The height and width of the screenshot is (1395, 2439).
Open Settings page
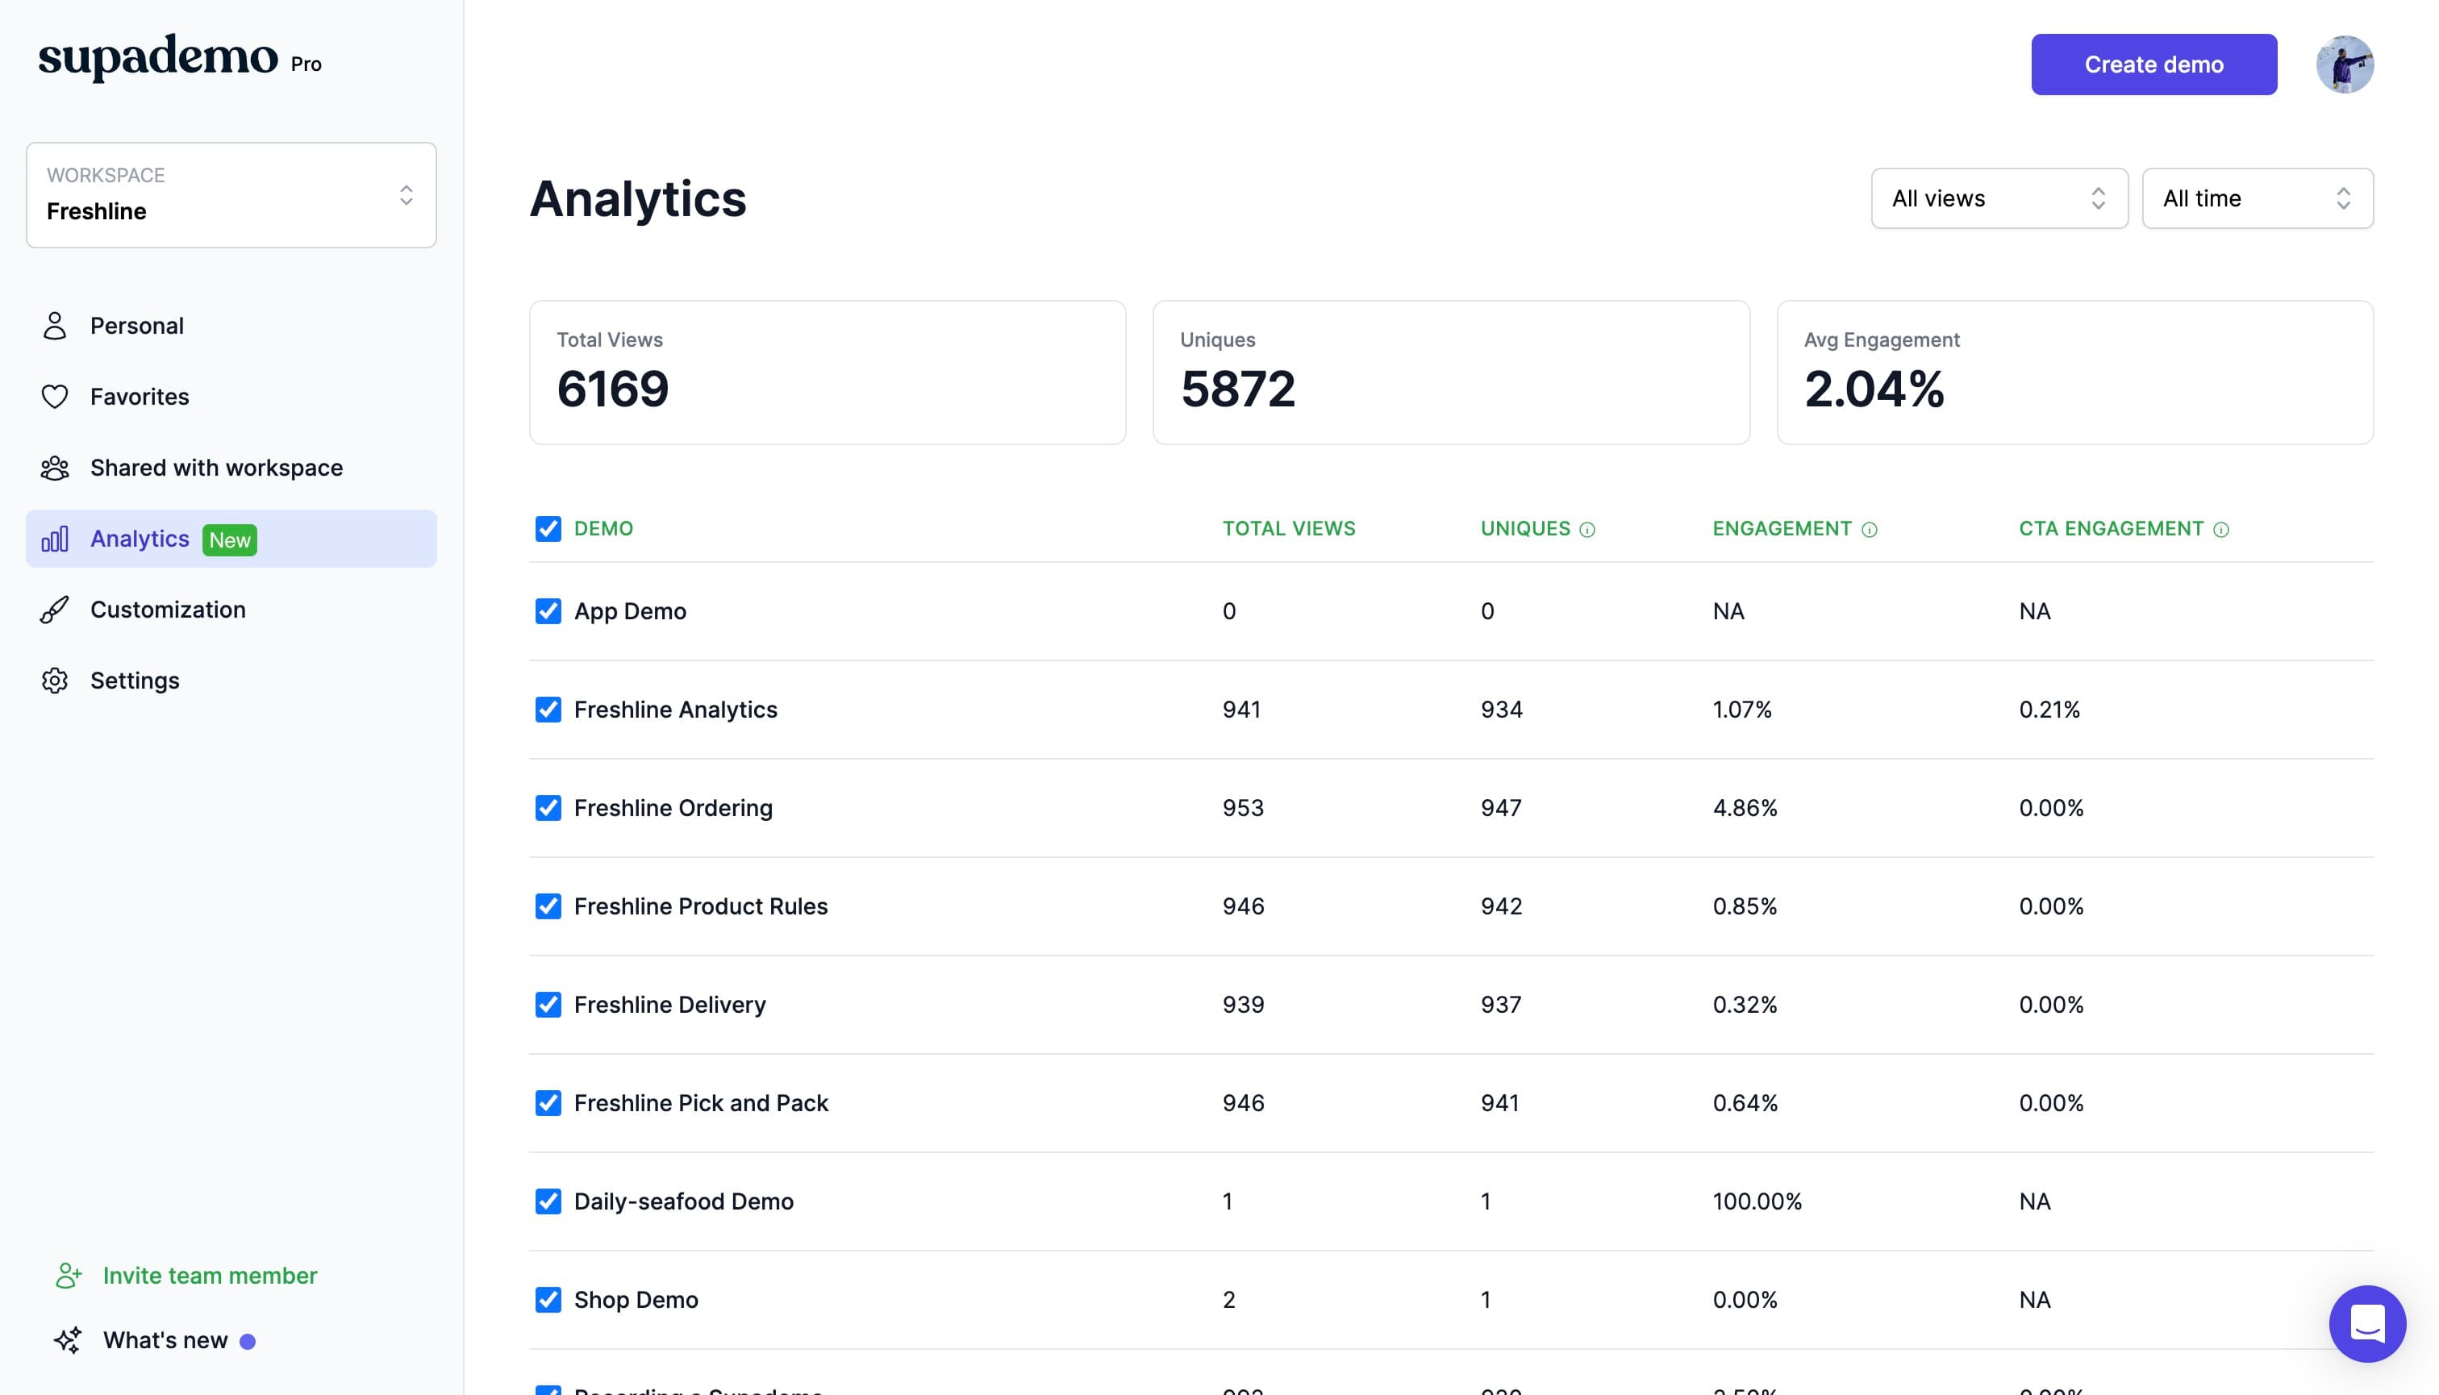point(231,681)
